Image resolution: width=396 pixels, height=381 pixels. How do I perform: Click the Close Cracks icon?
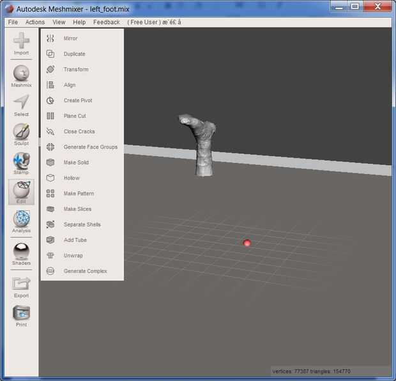pyautogui.click(x=50, y=131)
